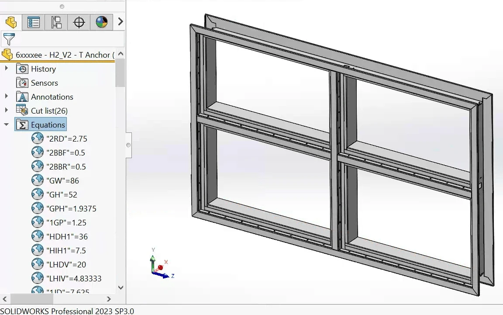Click the scroll down arrow in feature tree
Image resolution: width=503 pixels, height=315 pixels.
coord(121,287)
